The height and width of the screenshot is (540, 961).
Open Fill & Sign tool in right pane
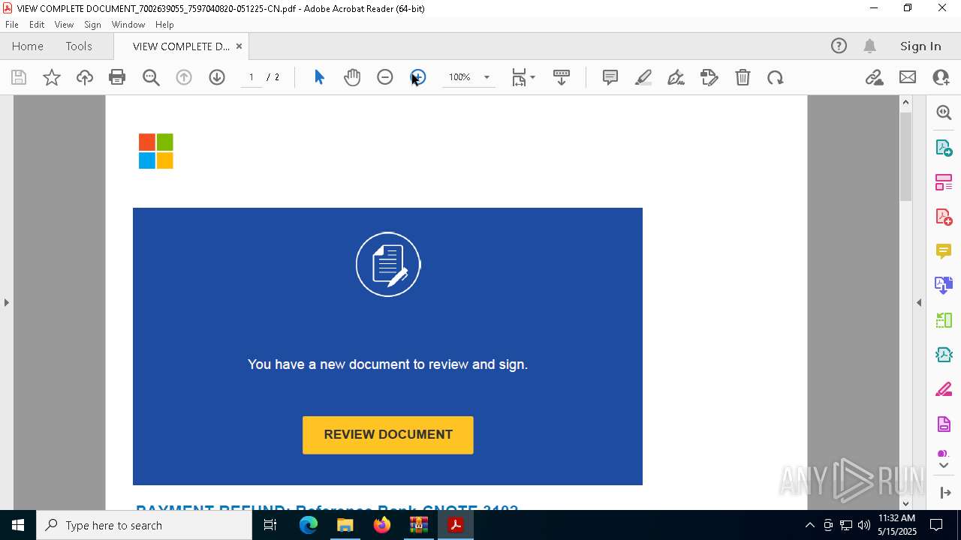pos(944,390)
